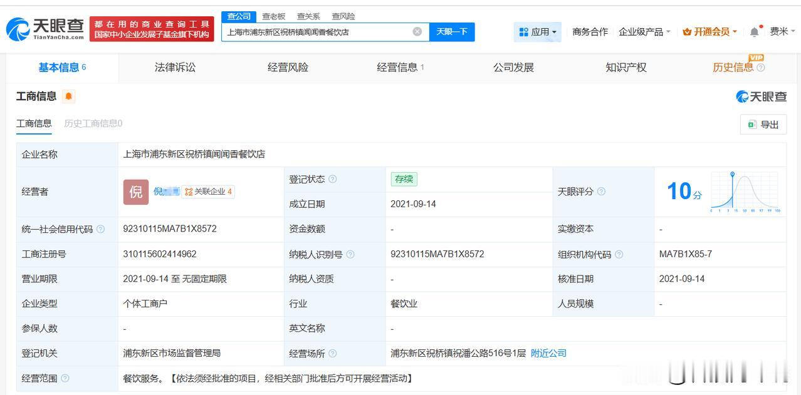Screen dimensions: 801x395
Task: Switch to the 经营信息 tab
Action: point(400,68)
